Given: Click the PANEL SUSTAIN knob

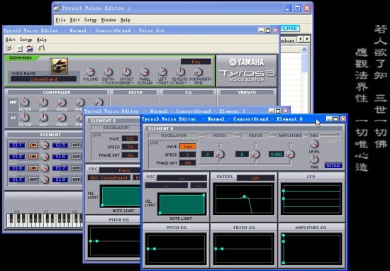Looking at the screenshot, I should coord(145,72).
